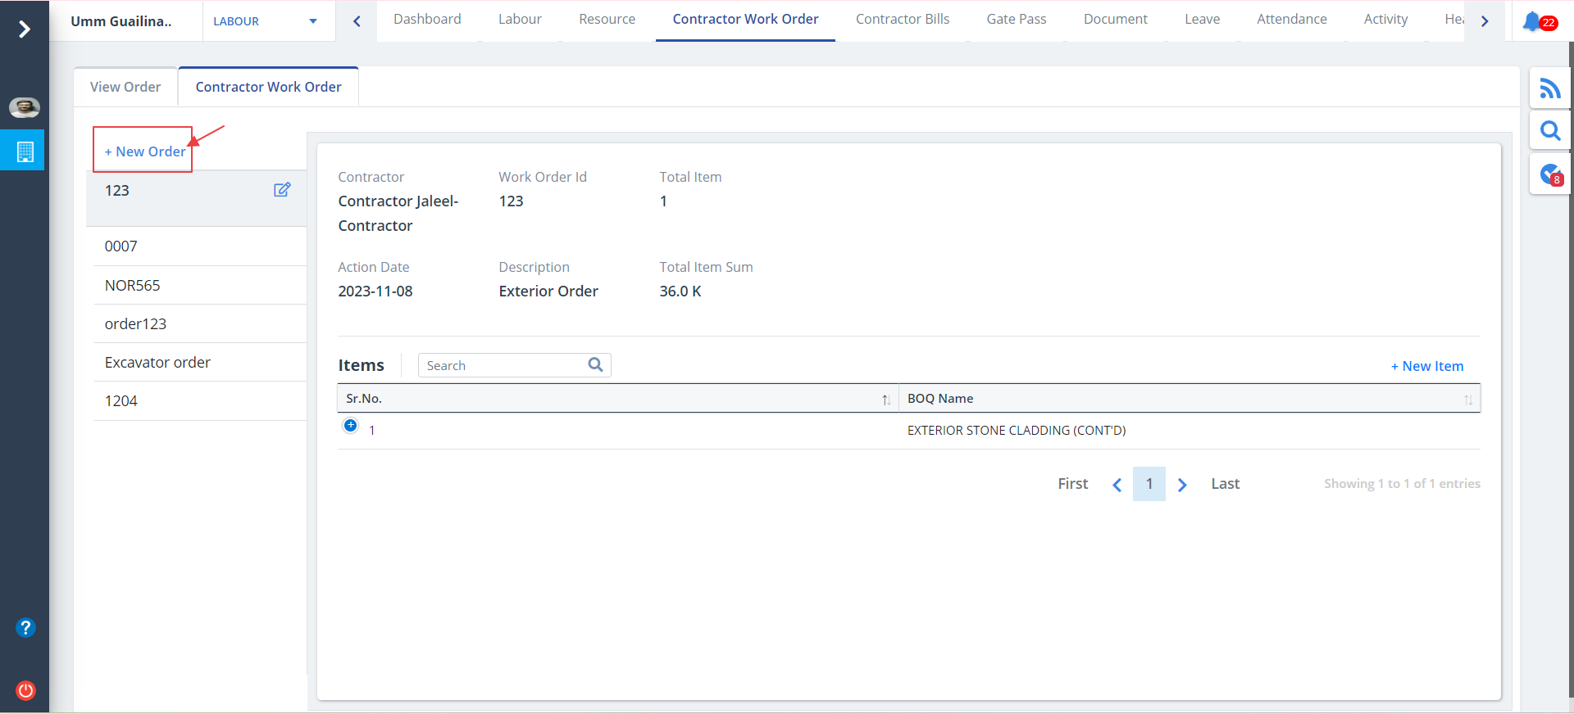Select the Excavator order entry

pyautogui.click(x=157, y=362)
